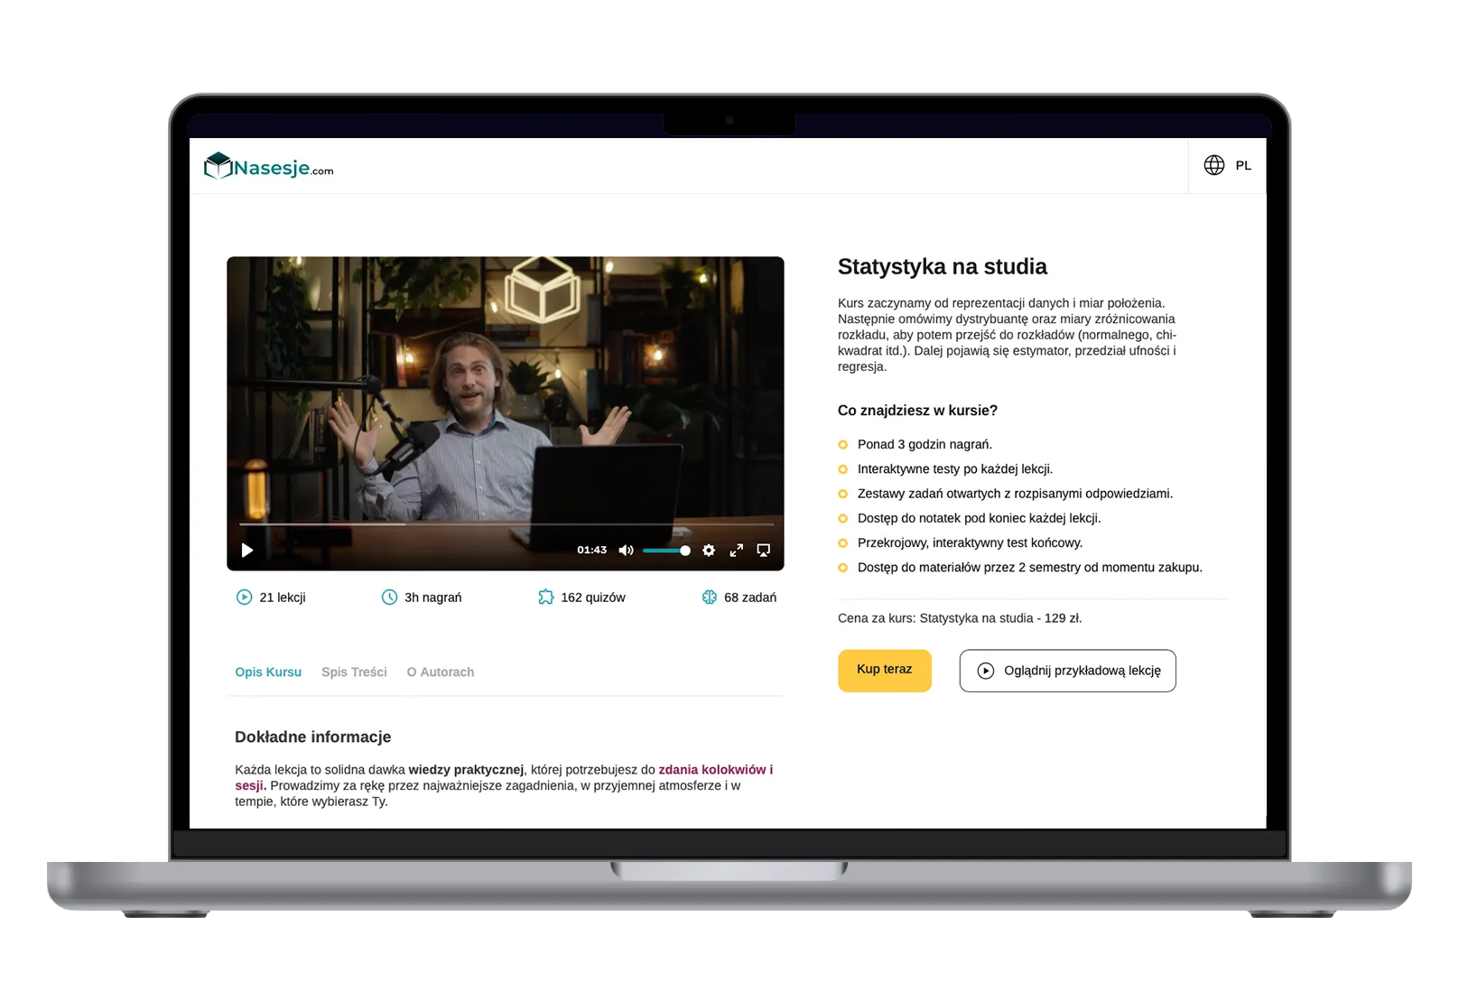Seek along the video progress bar
The width and height of the screenshot is (1459, 991).
click(x=506, y=523)
